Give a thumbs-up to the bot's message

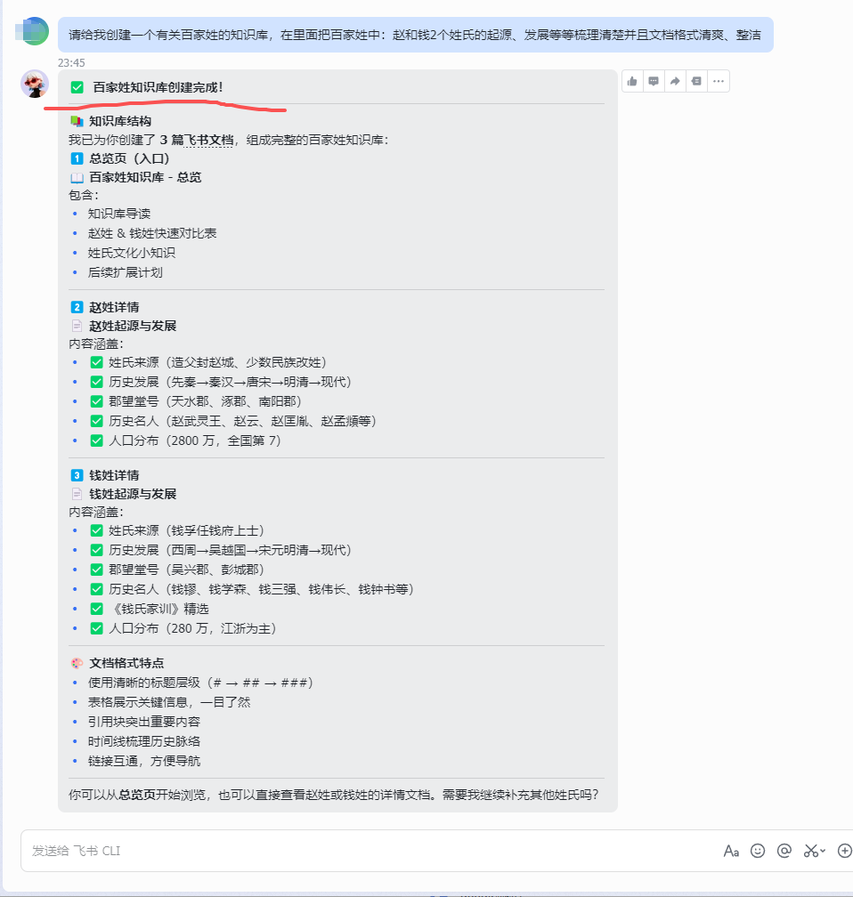[632, 81]
